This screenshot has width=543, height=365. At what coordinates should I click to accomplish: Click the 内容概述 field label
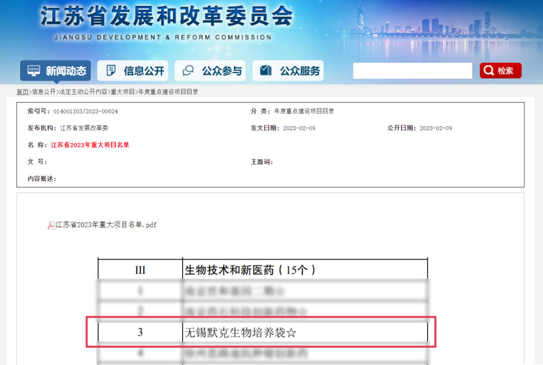point(42,178)
